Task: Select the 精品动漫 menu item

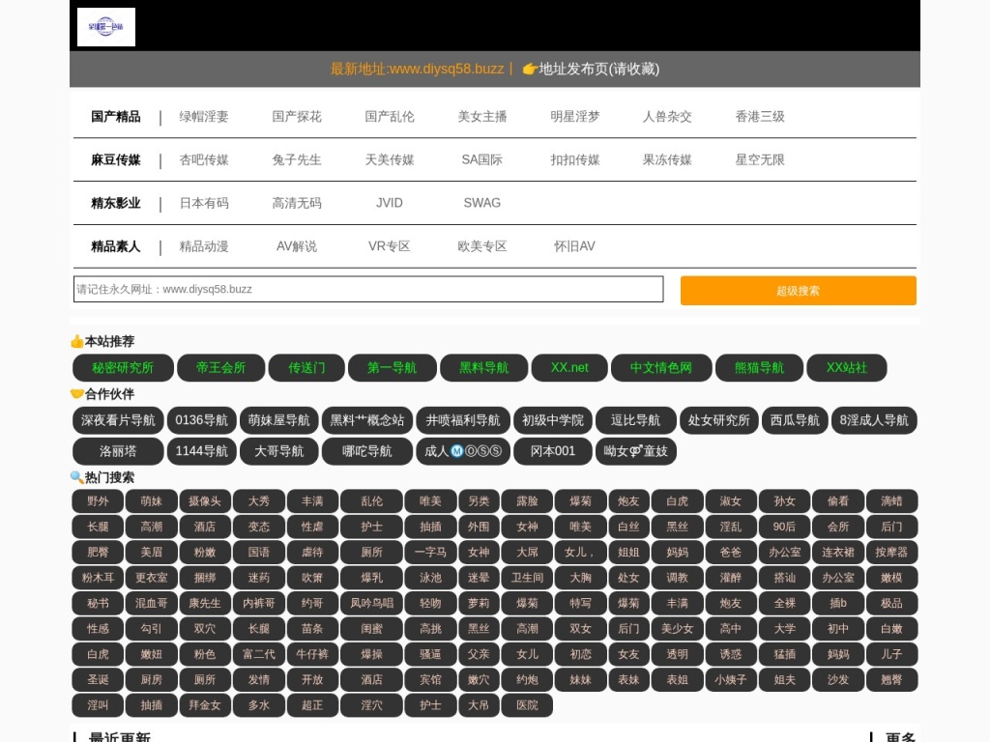Action: pos(204,246)
